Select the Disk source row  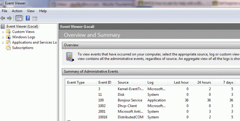pos(121,95)
